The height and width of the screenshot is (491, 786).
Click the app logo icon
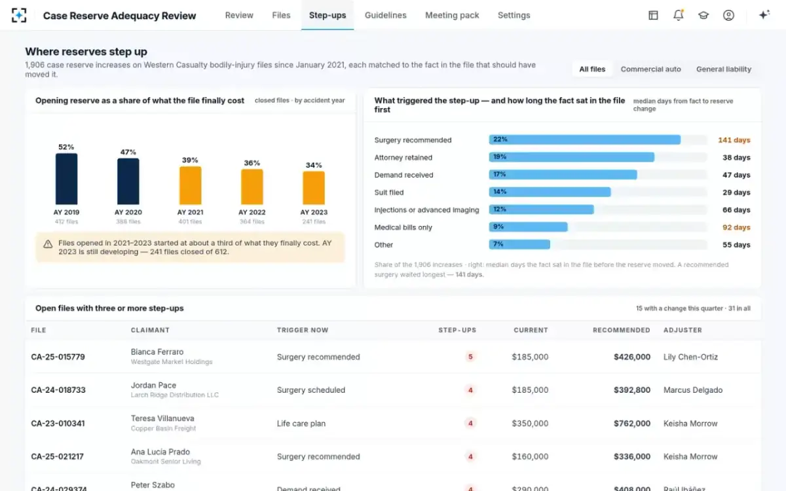19,15
